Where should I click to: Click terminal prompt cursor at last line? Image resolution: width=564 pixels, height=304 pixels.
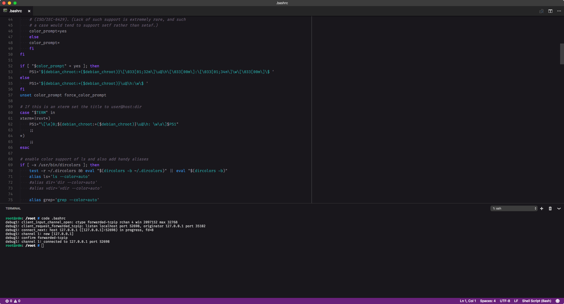pos(42,246)
